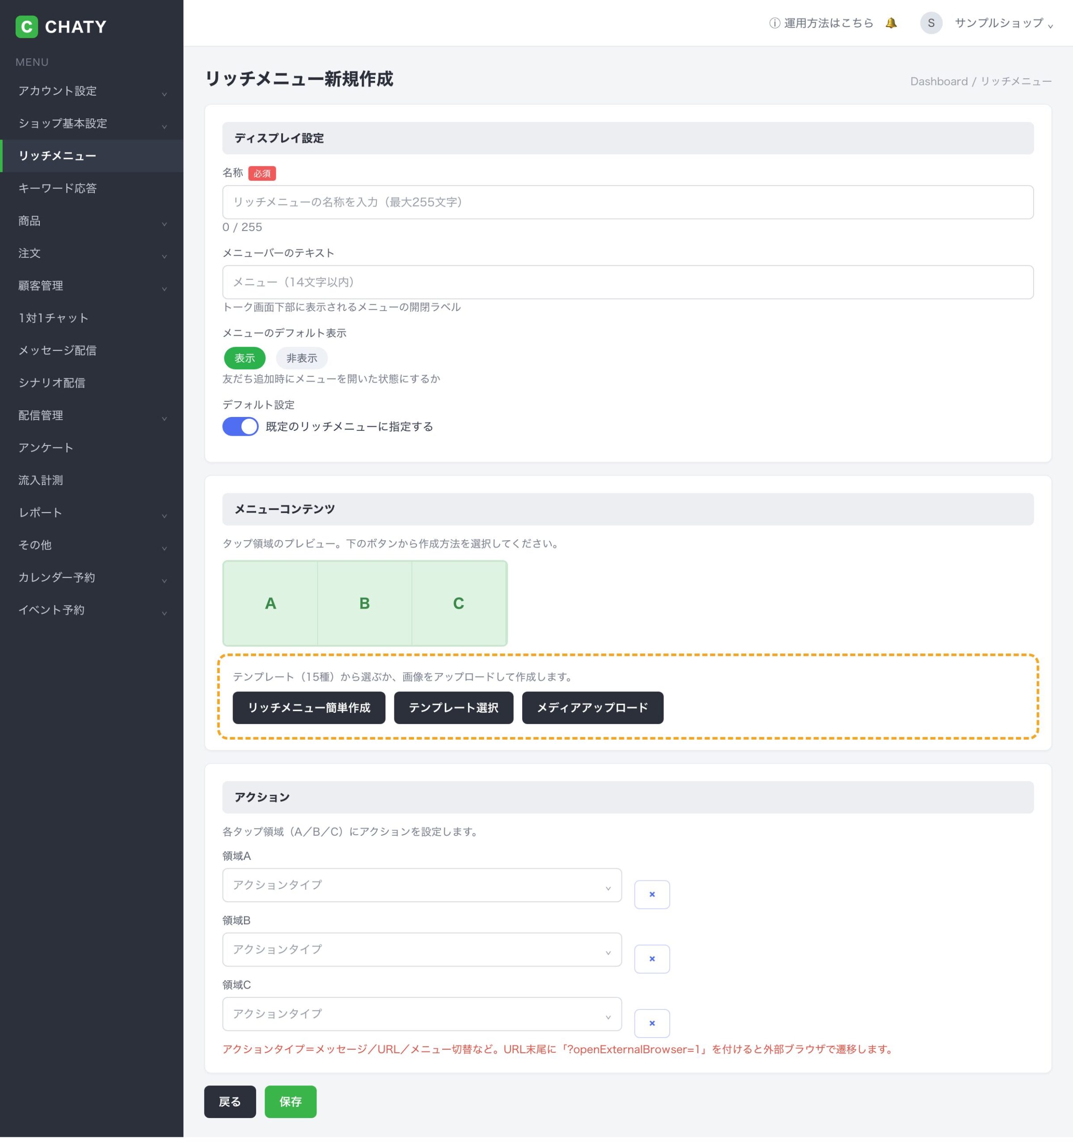Focus the メニューバーのテキスト input field

(628, 282)
